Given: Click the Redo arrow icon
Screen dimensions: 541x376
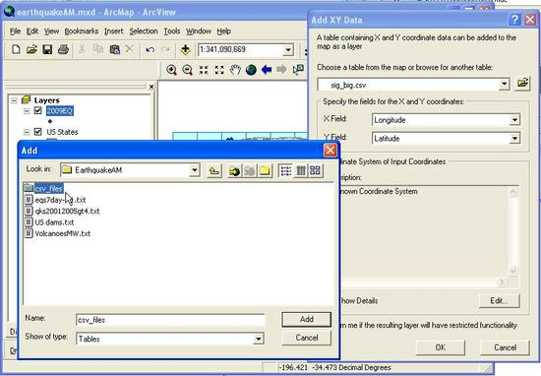Looking at the screenshot, I should [x=165, y=50].
